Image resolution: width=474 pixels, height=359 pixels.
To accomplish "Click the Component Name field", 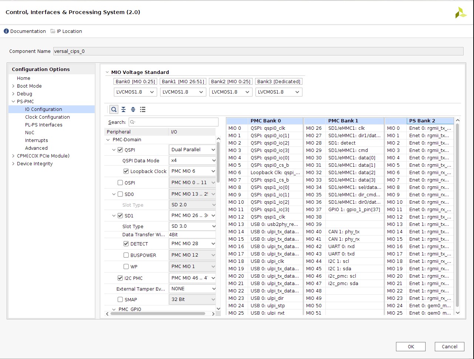I will tap(258, 51).
